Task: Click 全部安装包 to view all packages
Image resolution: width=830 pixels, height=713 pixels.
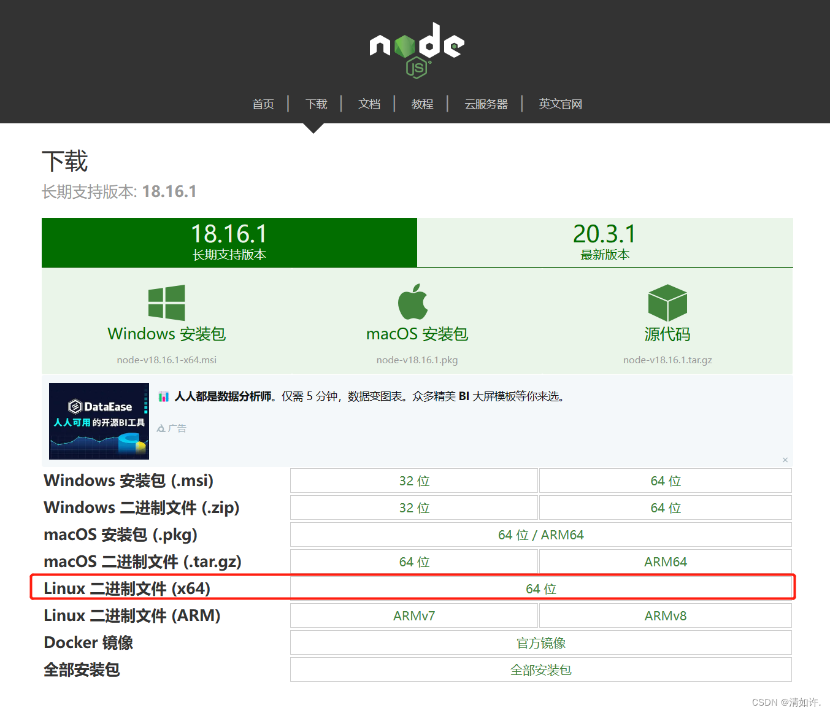Action: click(540, 669)
